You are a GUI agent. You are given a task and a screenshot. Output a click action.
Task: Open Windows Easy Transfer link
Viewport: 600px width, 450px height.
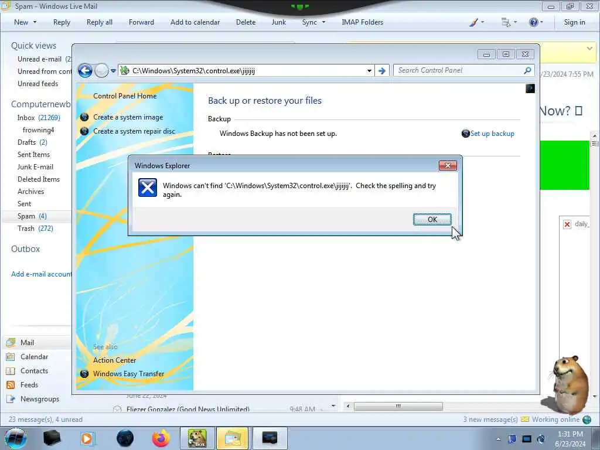128,374
